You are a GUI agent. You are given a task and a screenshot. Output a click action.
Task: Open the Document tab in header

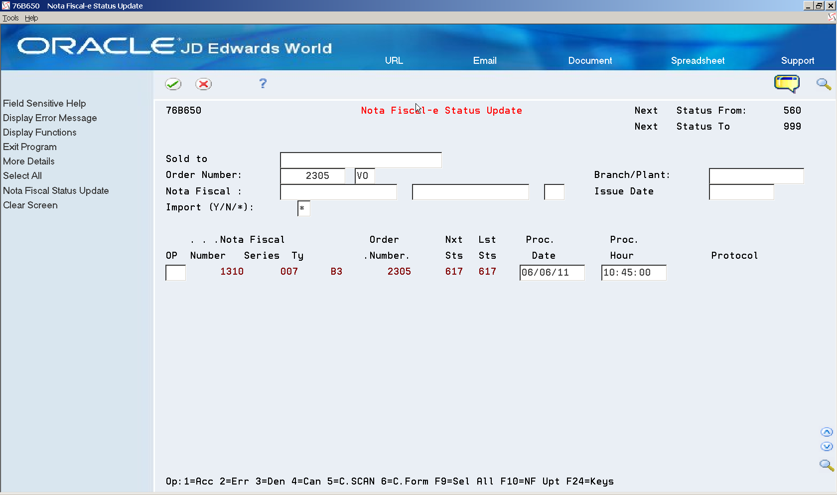tap(590, 60)
